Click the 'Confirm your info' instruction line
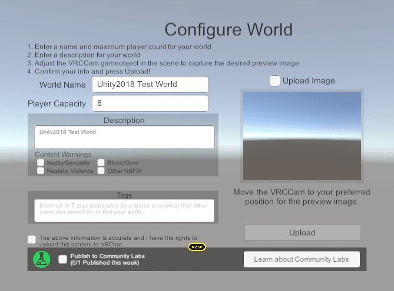Image resolution: width=394 pixels, height=291 pixels. click(88, 72)
